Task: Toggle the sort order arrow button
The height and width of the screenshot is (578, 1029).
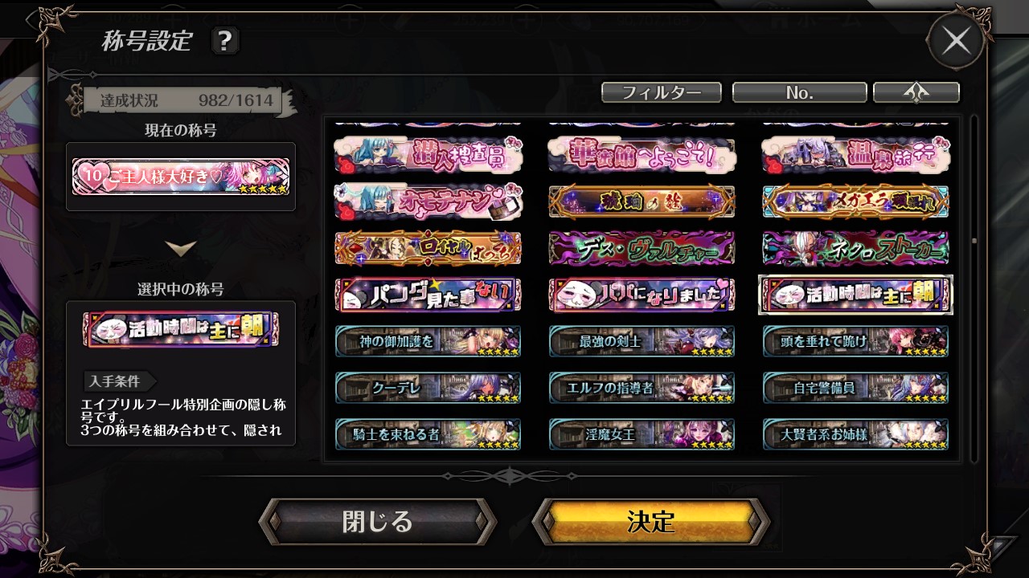Action: coord(916,92)
